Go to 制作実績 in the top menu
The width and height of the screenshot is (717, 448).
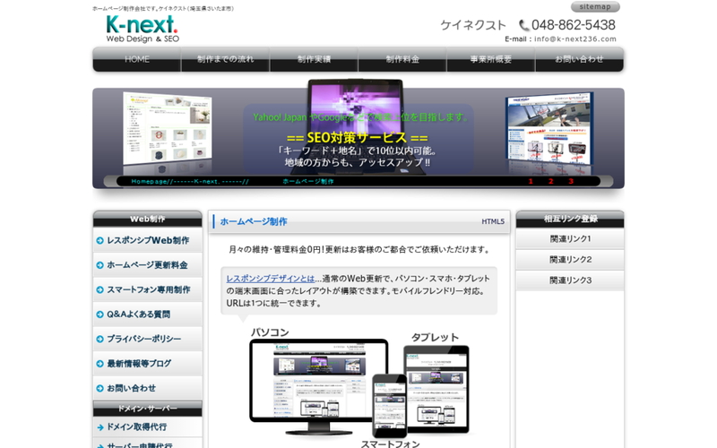(x=314, y=59)
